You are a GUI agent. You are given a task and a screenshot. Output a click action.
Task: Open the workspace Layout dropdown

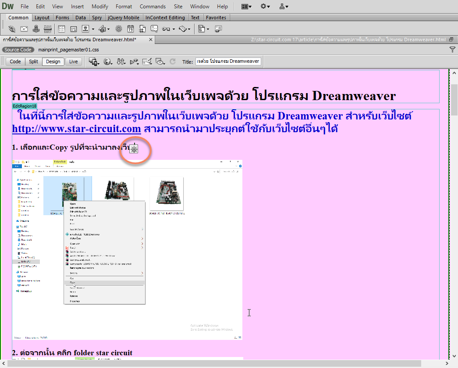(x=246, y=7)
